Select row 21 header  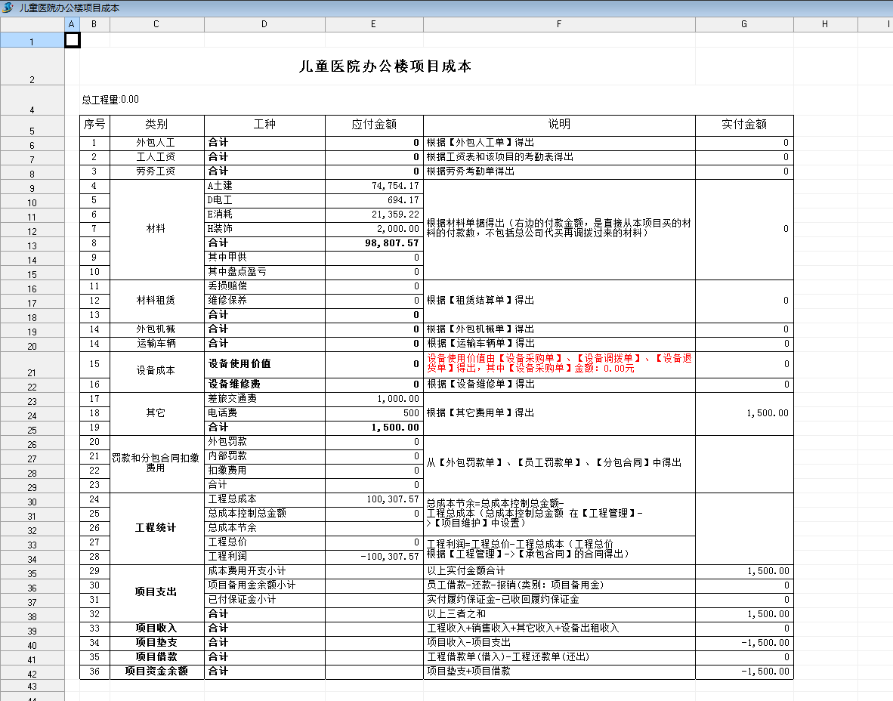(x=32, y=372)
